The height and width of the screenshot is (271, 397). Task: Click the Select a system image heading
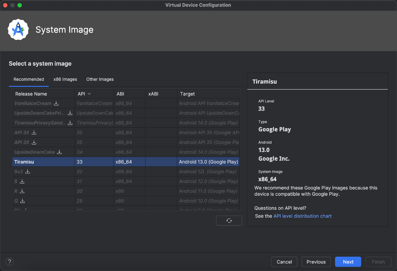point(40,63)
